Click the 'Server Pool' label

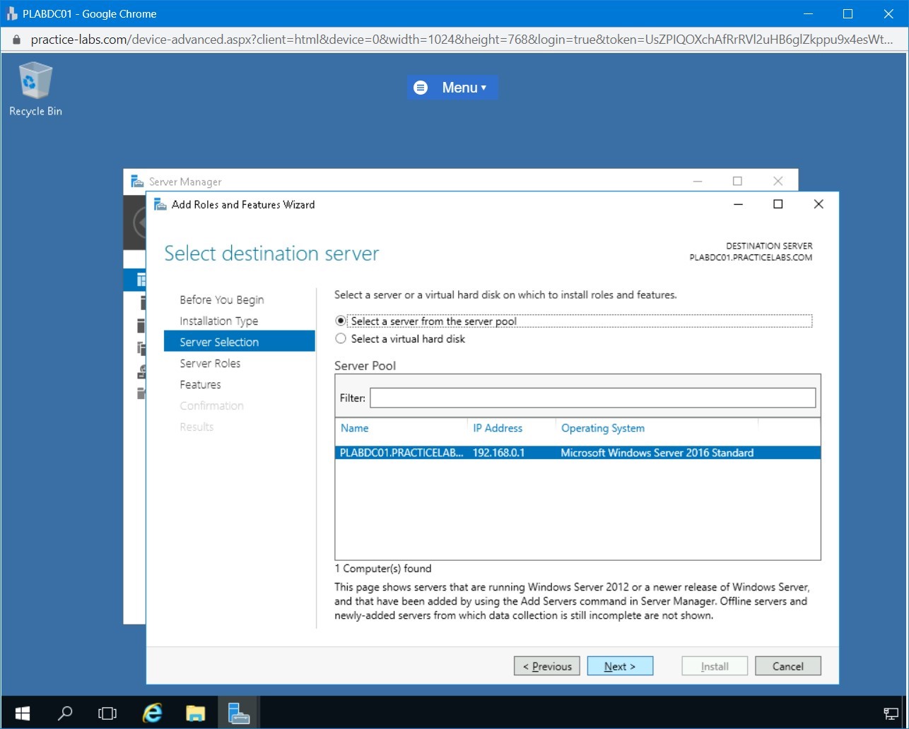pyautogui.click(x=365, y=366)
